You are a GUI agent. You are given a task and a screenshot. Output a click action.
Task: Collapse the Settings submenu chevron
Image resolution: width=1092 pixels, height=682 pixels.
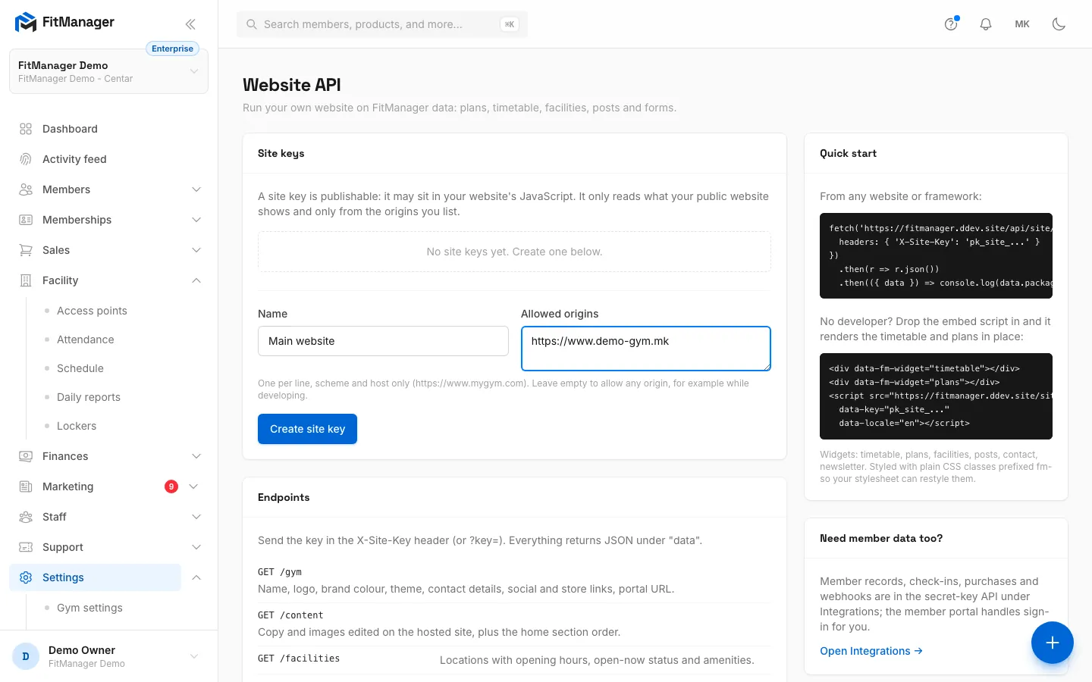(x=196, y=577)
